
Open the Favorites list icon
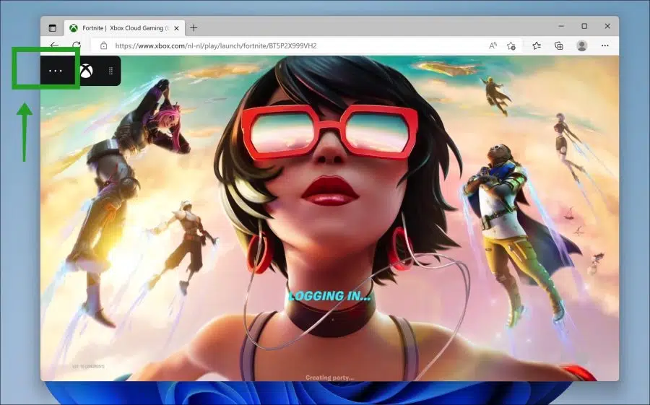(537, 45)
